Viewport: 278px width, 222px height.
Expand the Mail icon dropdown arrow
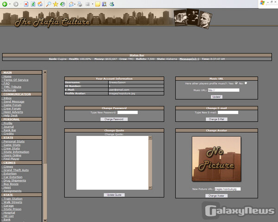76,4
